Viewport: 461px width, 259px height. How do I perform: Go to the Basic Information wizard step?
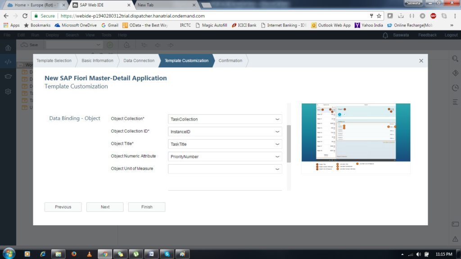pos(97,61)
